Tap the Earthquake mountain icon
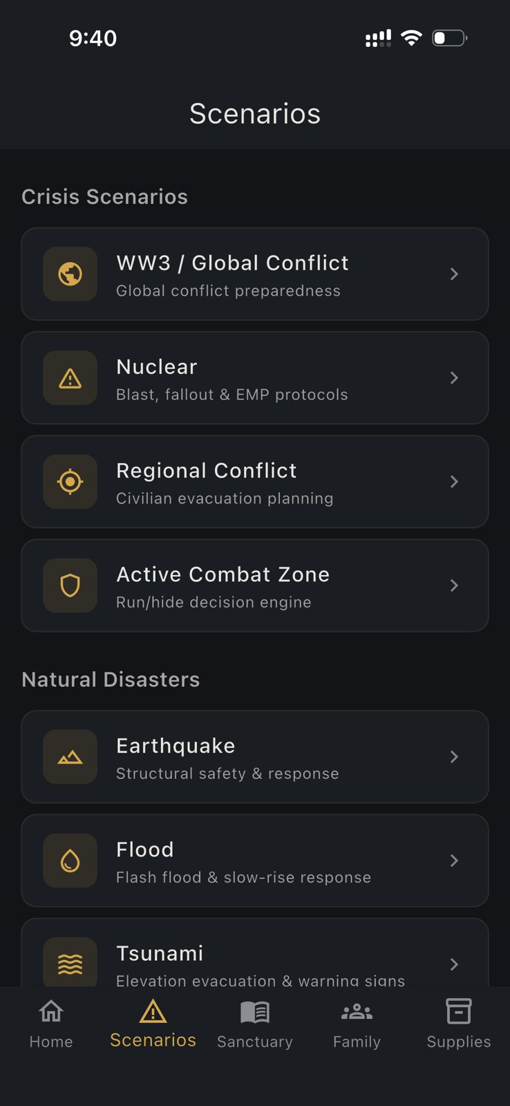The width and height of the screenshot is (510, 1106). point(70,757)
